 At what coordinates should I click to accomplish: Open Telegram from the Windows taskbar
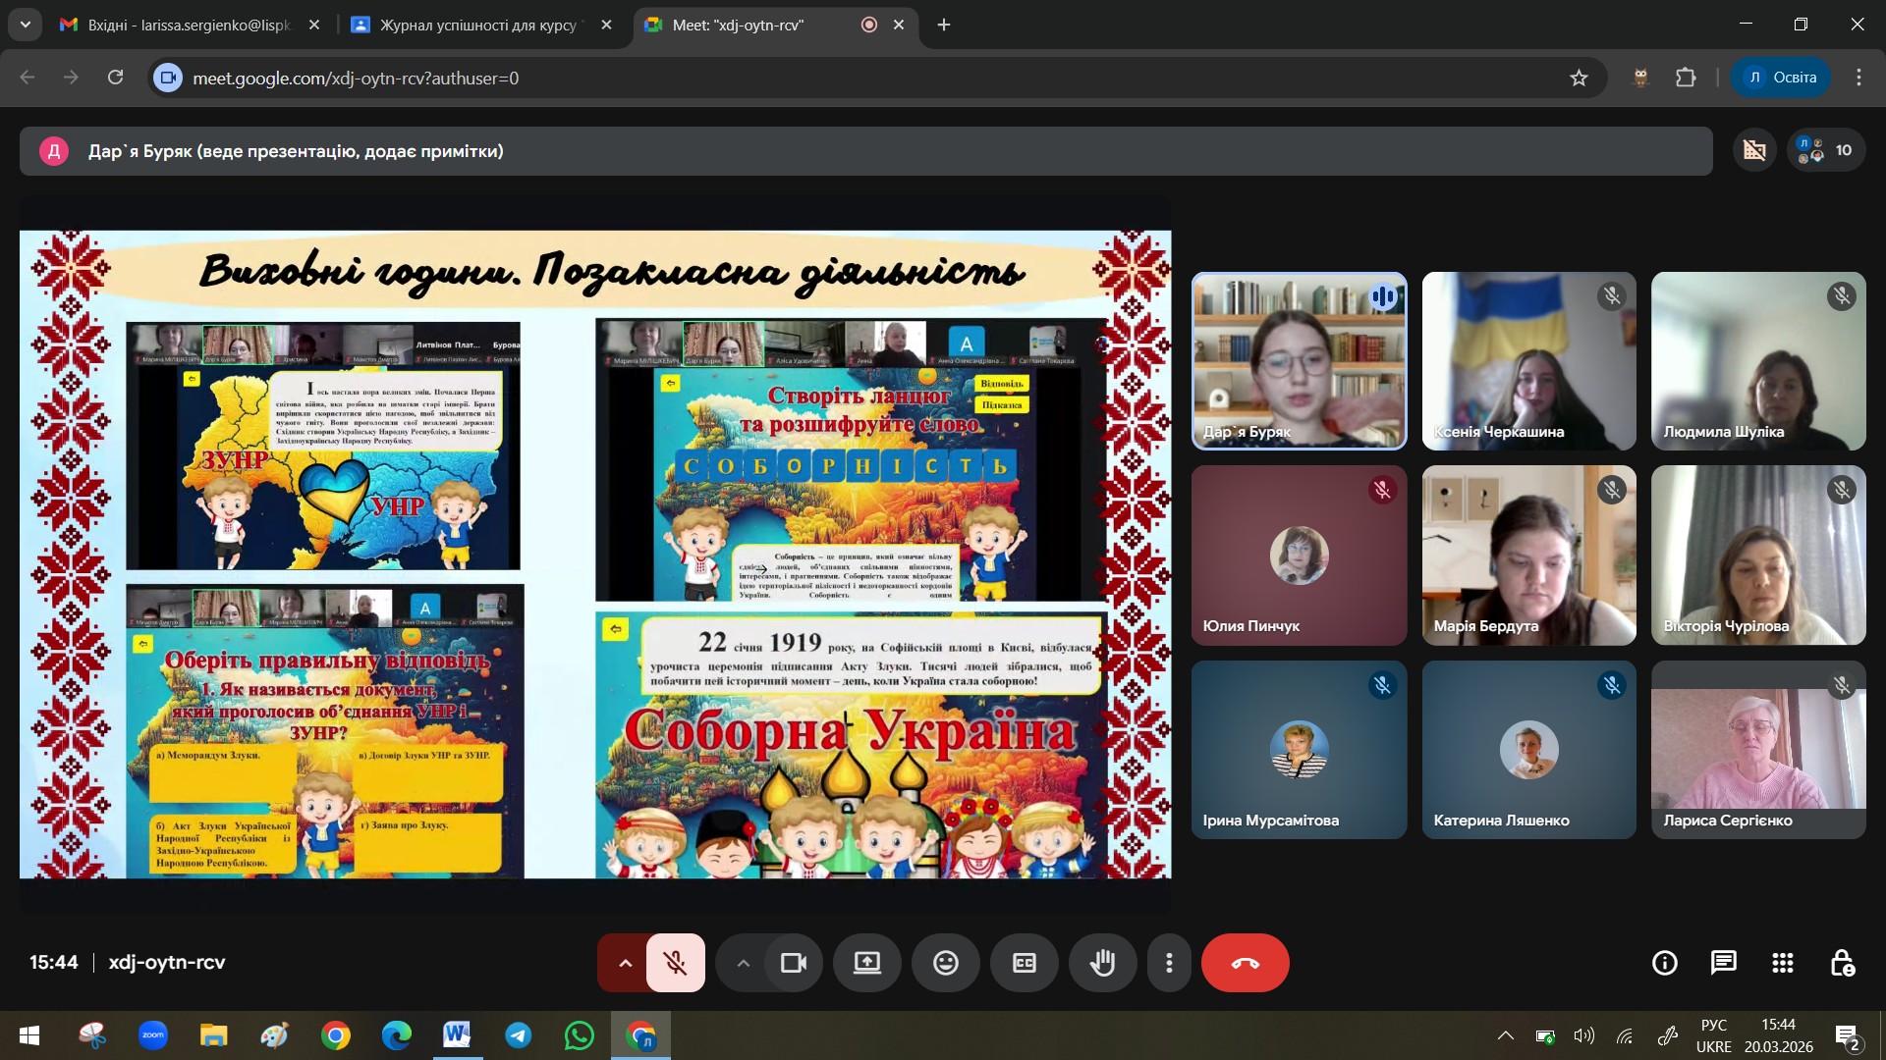(518, 1035)
